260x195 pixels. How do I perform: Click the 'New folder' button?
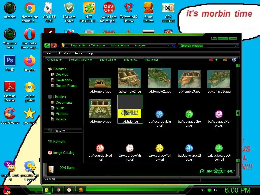tap(151, 60)
